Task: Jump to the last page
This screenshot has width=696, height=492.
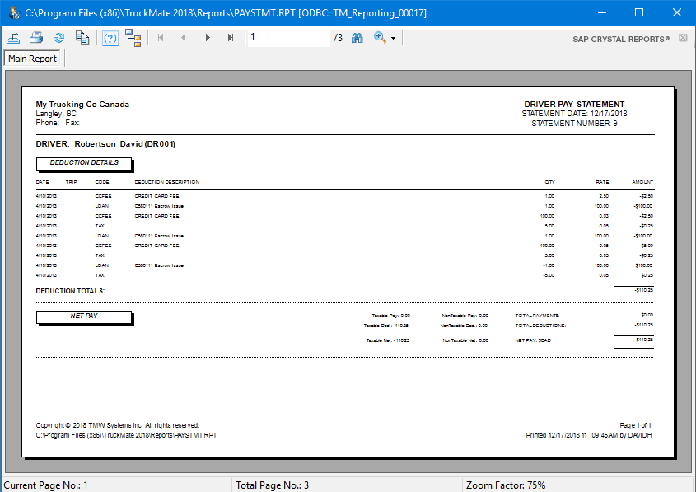Action: 231,38
